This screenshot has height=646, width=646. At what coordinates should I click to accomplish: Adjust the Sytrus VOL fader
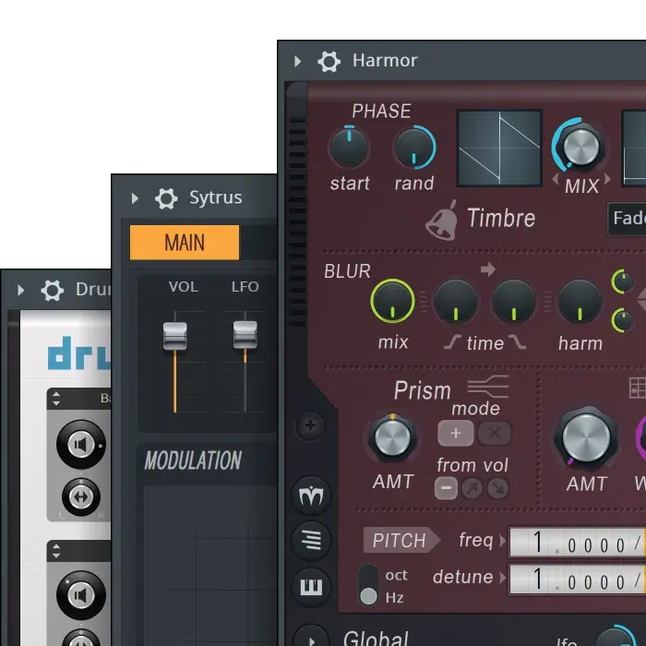tap(175, 336)
